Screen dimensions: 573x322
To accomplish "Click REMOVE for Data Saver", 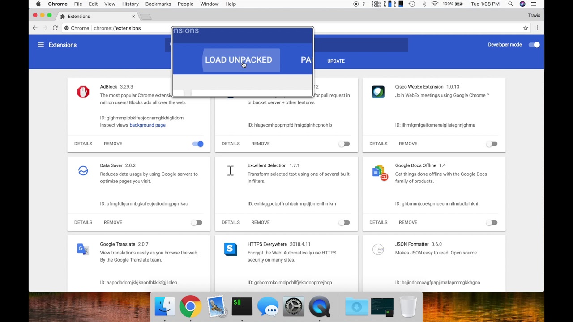I will tap(113, 222).
